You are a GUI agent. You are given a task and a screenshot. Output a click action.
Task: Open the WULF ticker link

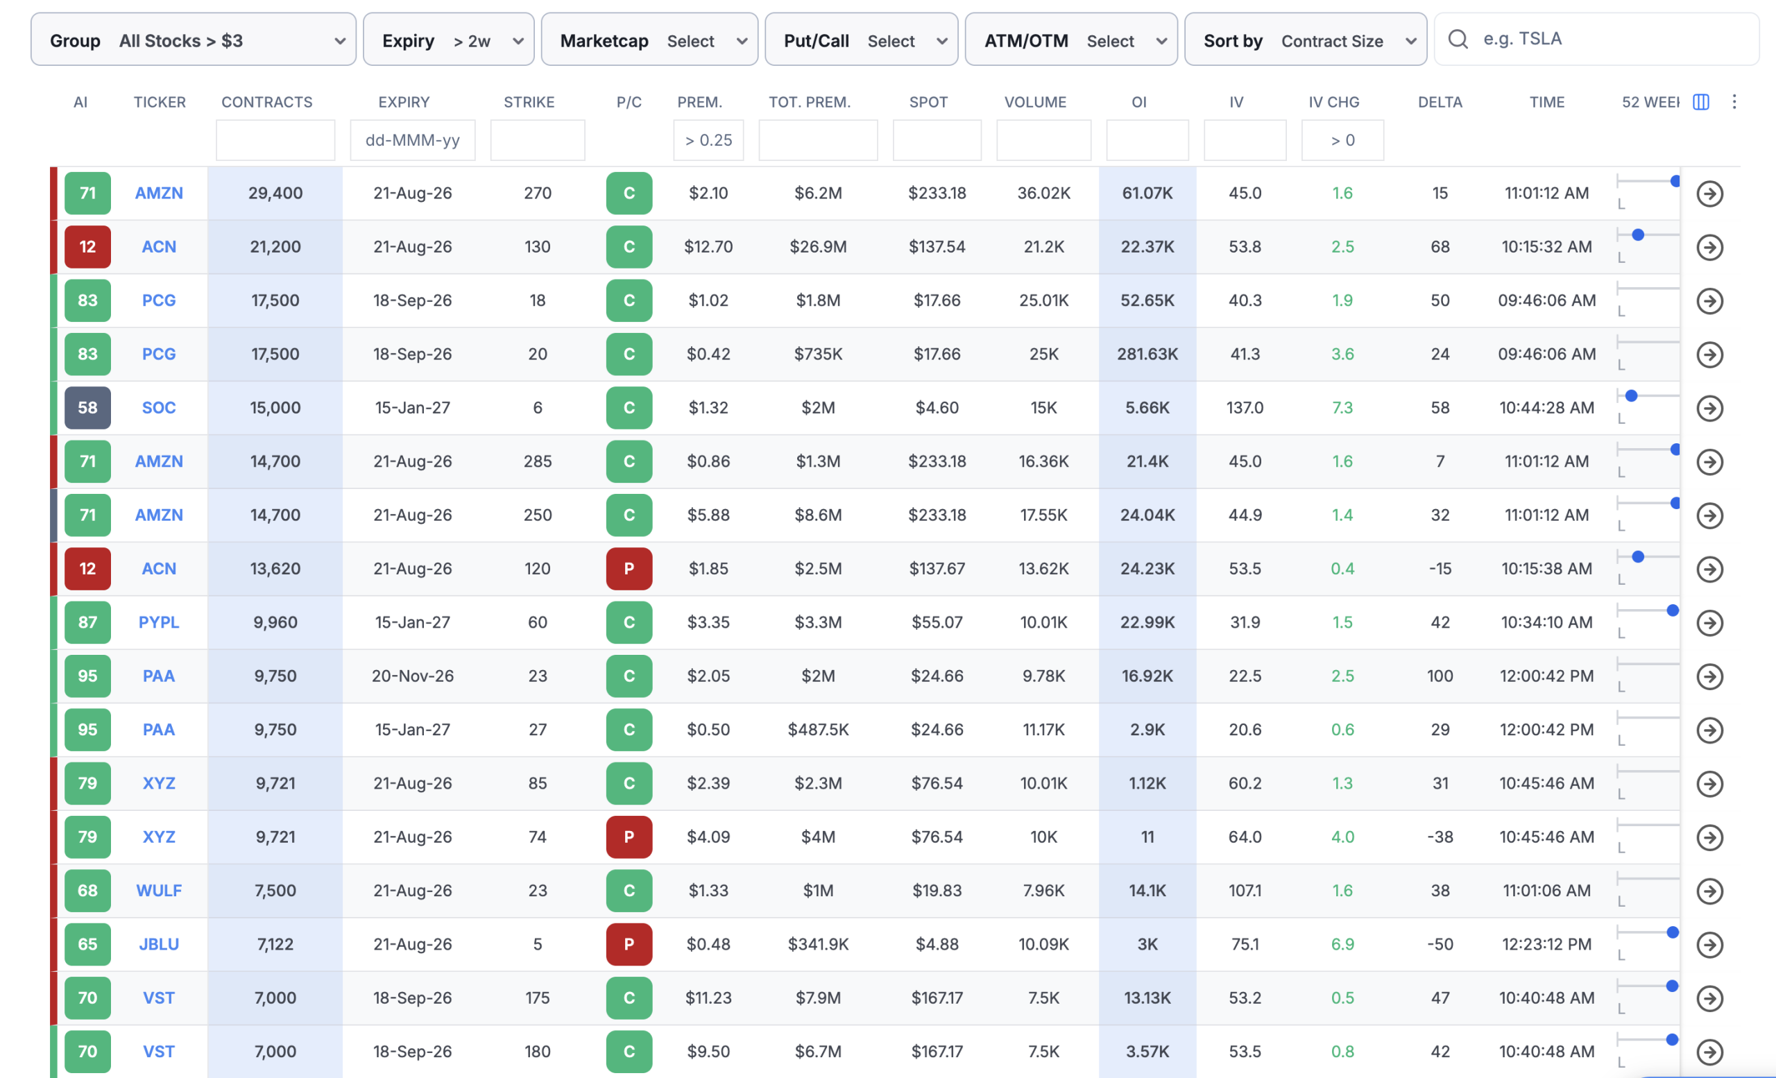pos(159,891)
